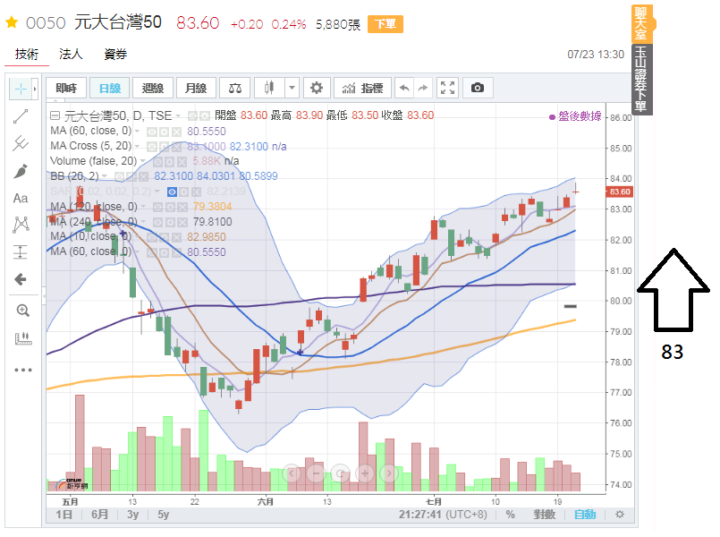Enter fullscreen chart mode

pos(447,88)
